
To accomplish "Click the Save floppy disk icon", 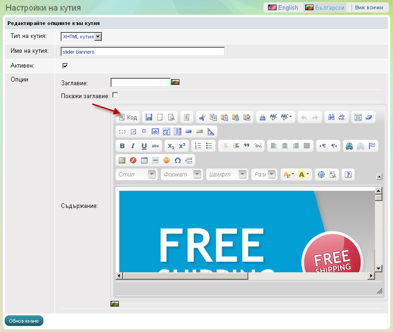I will point(148,118).
